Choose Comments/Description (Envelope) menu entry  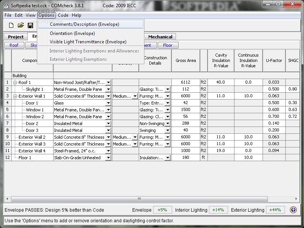[90, 24]
